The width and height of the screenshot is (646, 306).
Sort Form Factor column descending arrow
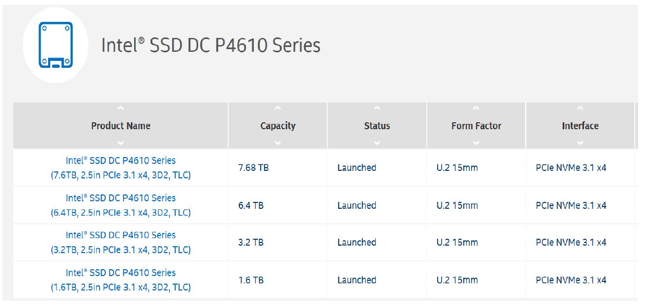coord(476,143)
